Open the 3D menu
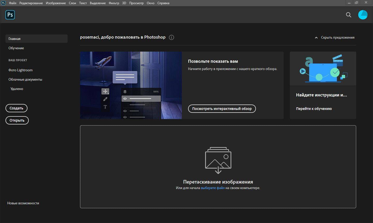The width and height of the screenshot is (373, 223). pos(124,3)
